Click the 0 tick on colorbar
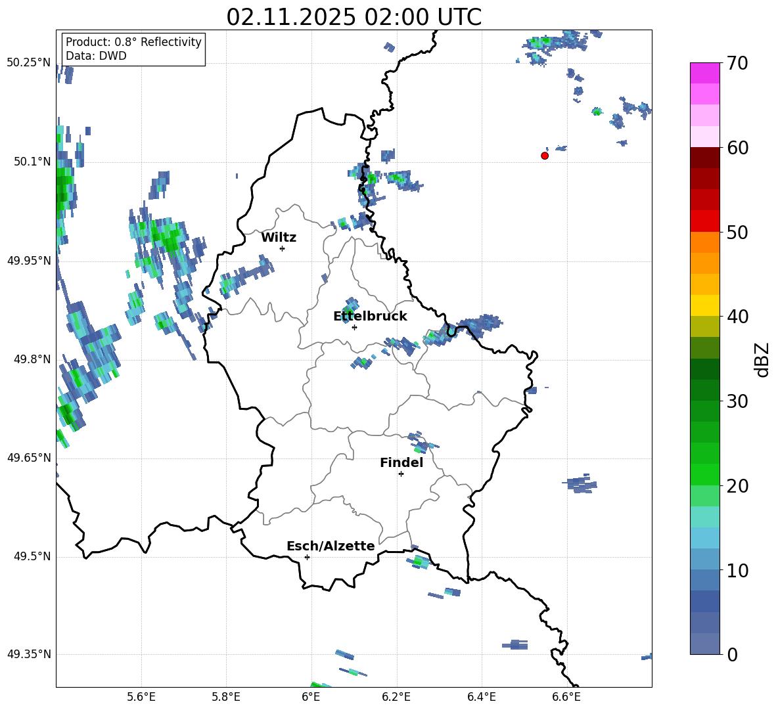The width and height of the screenshot is (778, 710). point(732,655)
